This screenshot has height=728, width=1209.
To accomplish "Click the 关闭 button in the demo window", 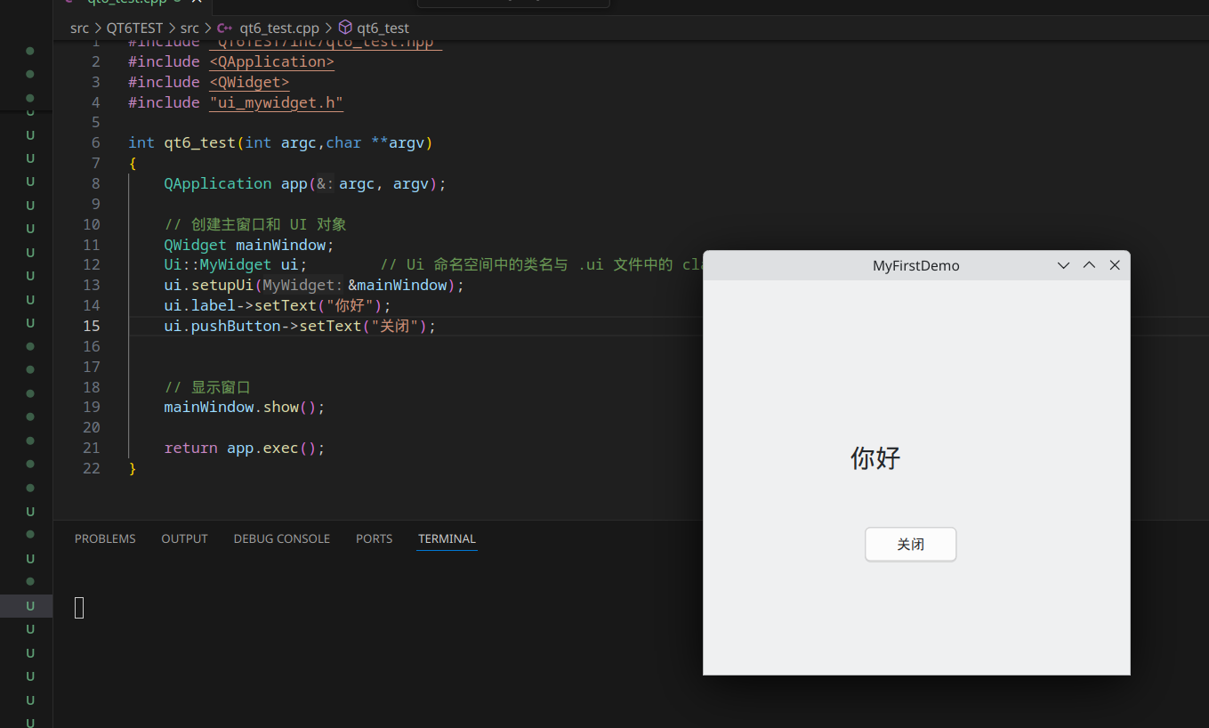I will click(911, 545).
